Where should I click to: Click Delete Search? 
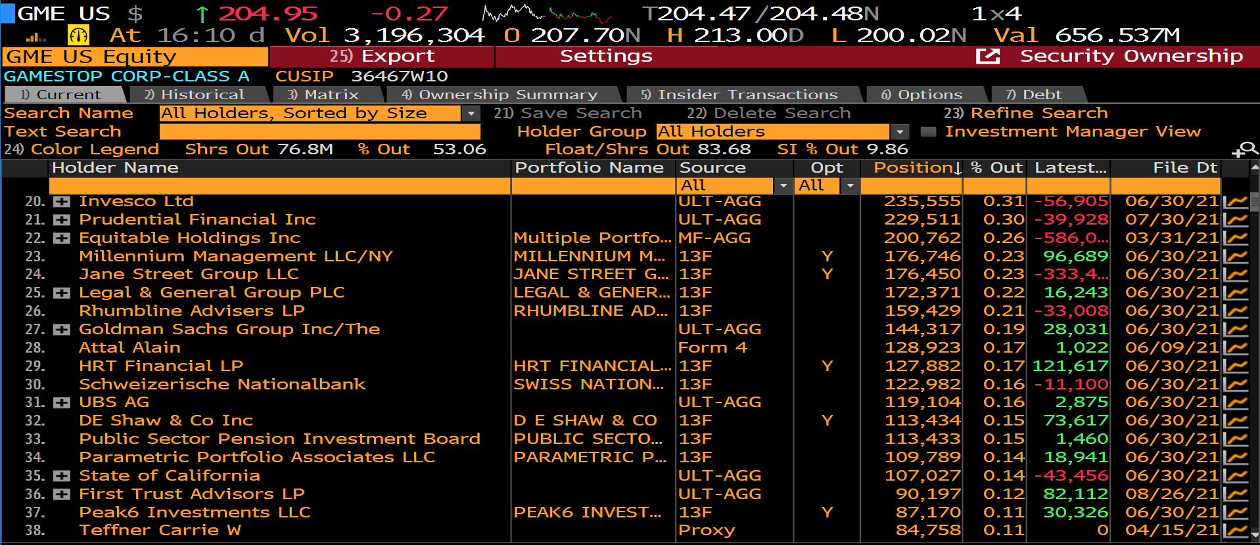click(x=768, y=114)
